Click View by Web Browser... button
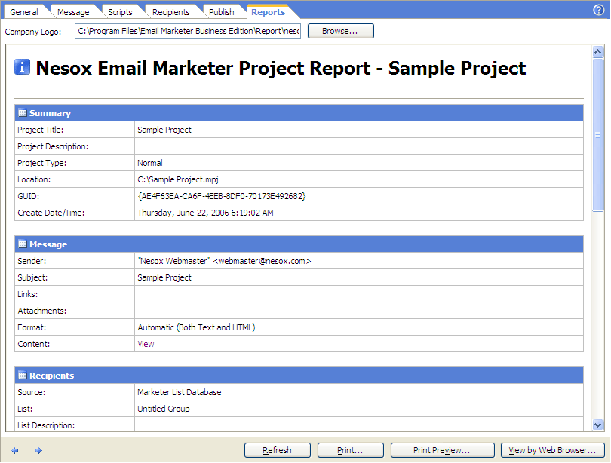 [552, 450]
